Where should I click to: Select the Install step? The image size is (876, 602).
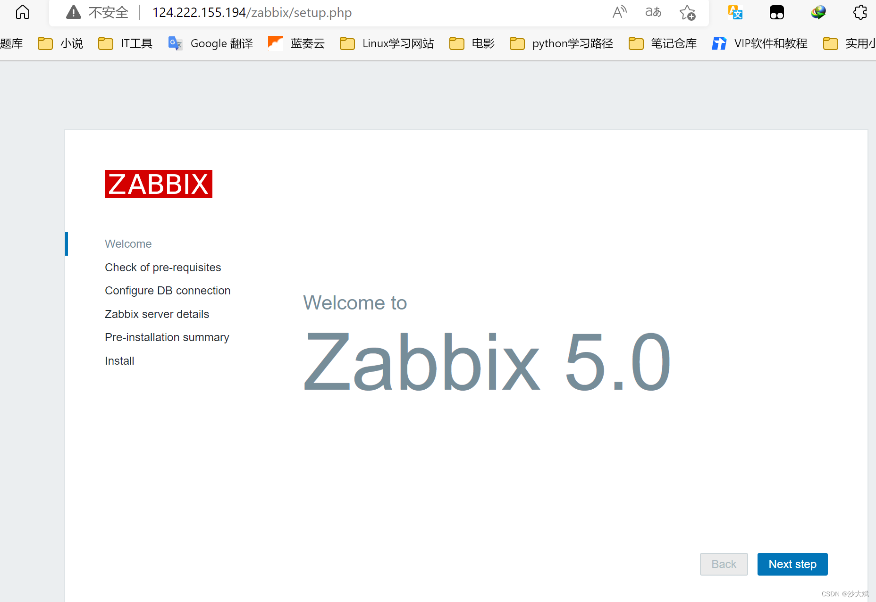[x=119, y=361]
